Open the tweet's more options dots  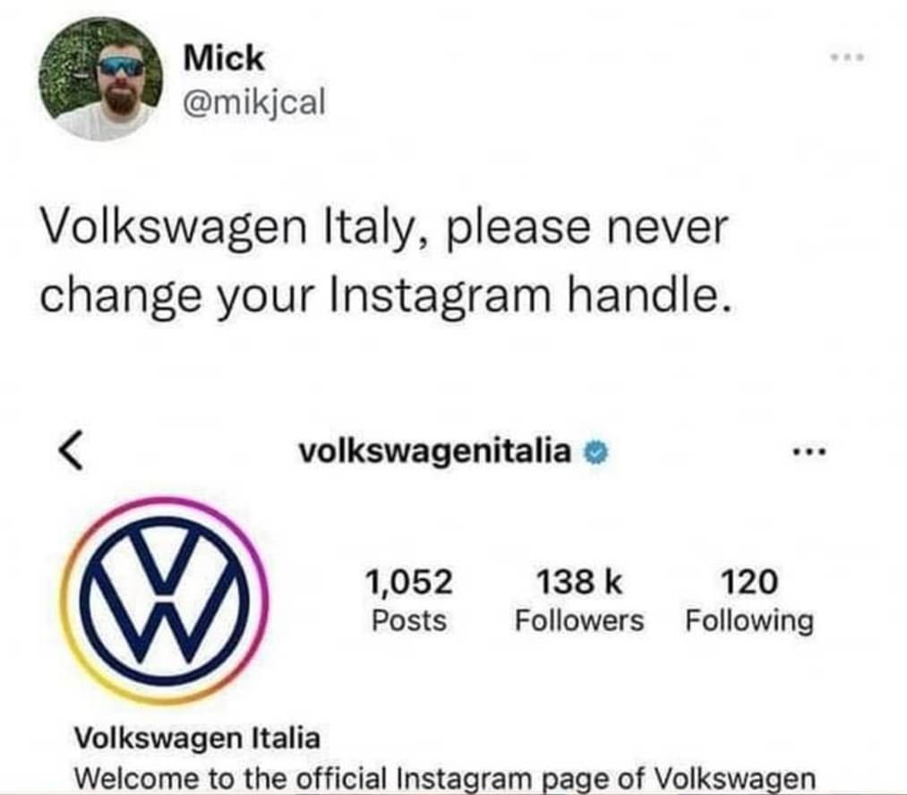[x=847, y=57]
